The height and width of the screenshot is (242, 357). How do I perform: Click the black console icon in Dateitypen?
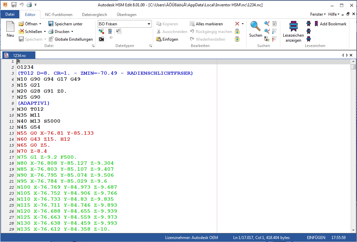click(x=101, y=39)
